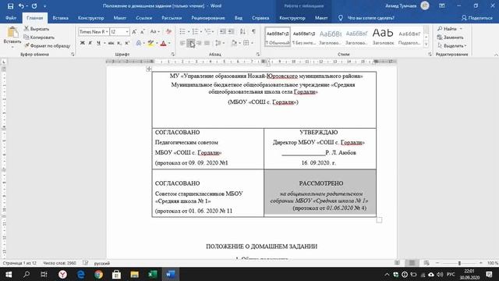Decrease paragraph indent
Screen dimensions: 499x281
pyautogui.click(x=223, y=31)
